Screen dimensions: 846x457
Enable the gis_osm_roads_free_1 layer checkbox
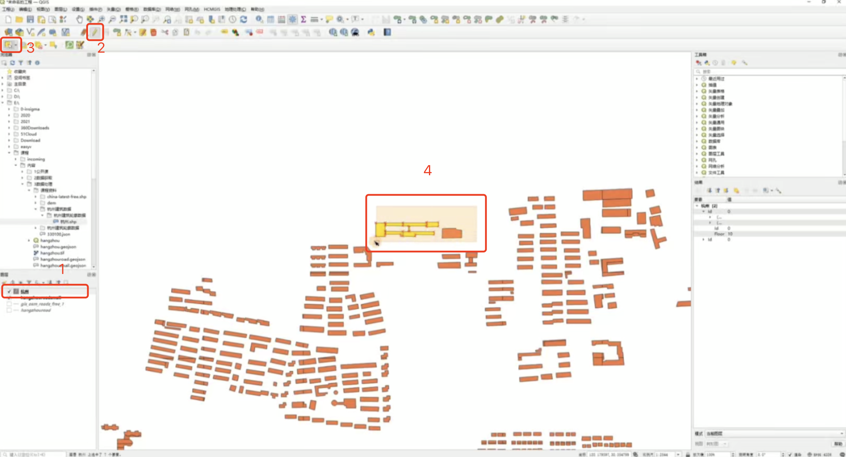[9, 304]
